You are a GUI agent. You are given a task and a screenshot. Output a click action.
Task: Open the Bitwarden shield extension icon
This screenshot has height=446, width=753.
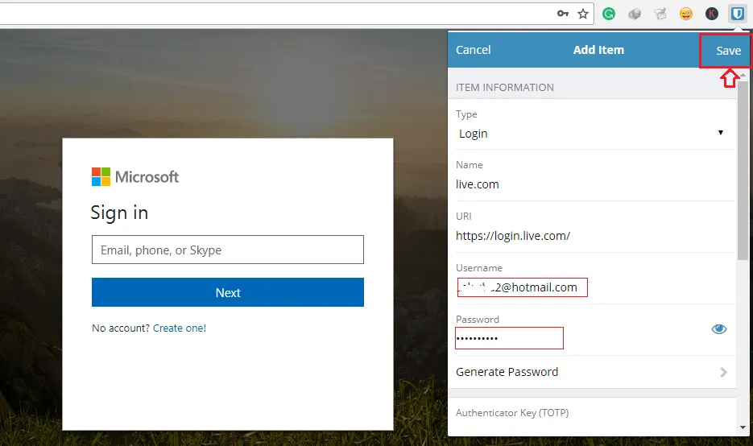click(x=737, y=14)
